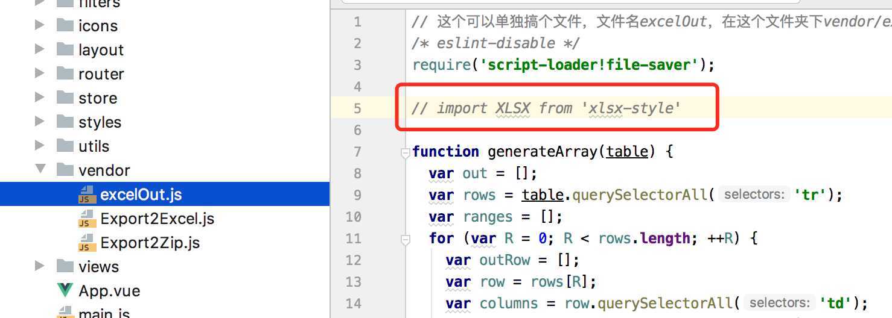Image resolution: width=892 pixels, height=318 pixels.
Task: Expand the styles folder
Action: (x=40, y=122)
